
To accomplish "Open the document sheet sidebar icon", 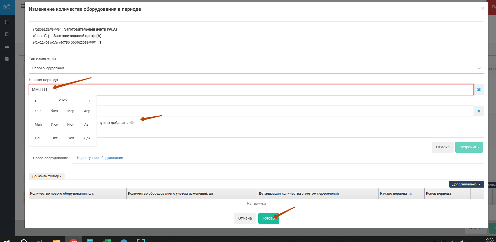I will tap(7, 34).
